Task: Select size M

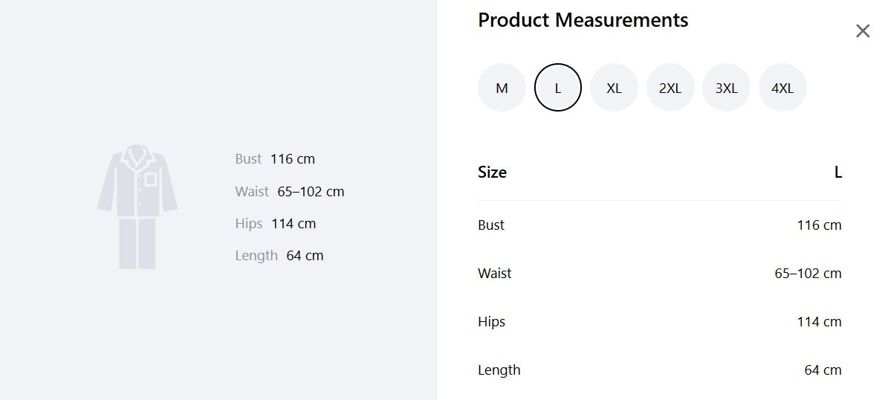Action: coord(502,88)
